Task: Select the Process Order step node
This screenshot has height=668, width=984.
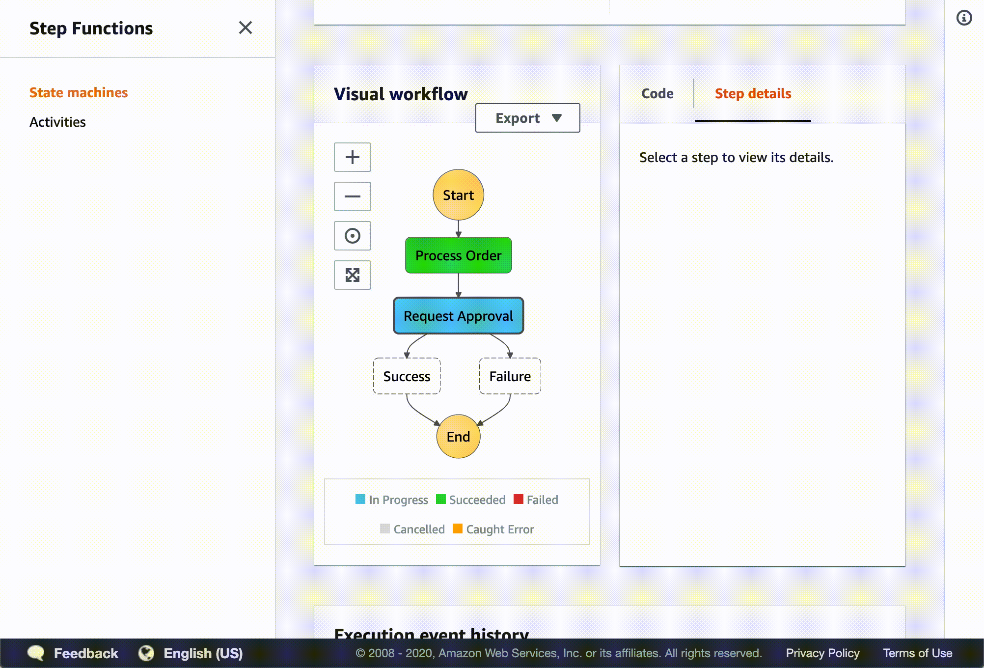Action: click(458, 255)
